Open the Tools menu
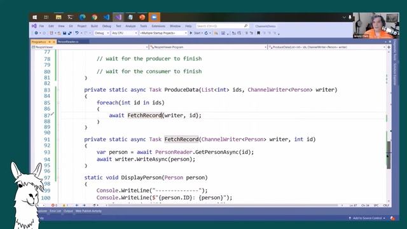Screen dimensions: 407x229 click(144, 26)
